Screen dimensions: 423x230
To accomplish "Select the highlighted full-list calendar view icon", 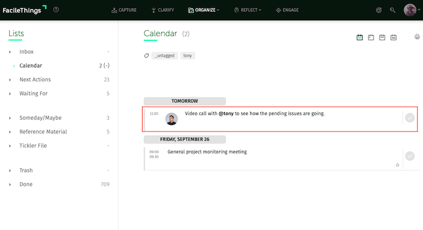I will [x=360, y=37].
